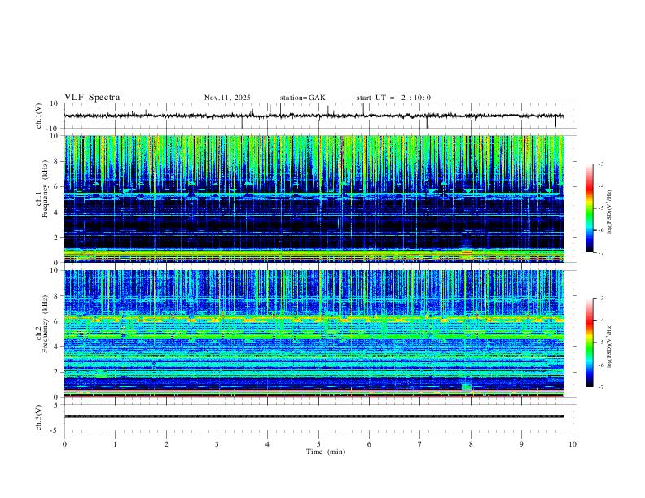Viewport: 645px width, 498px height.
Task: Click the upper PSD color scale bar
Action: 590,208
